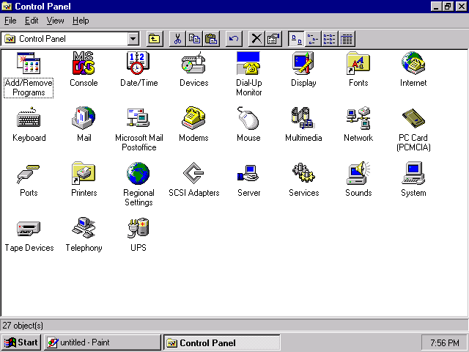This screenshot has height=352, width=469.
Task: Select the Mouse icon
Action: (x=248, y=118)
